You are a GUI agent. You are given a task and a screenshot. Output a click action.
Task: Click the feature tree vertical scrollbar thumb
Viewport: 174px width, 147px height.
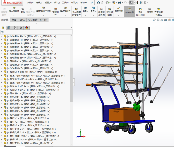[x=71, y=85]
